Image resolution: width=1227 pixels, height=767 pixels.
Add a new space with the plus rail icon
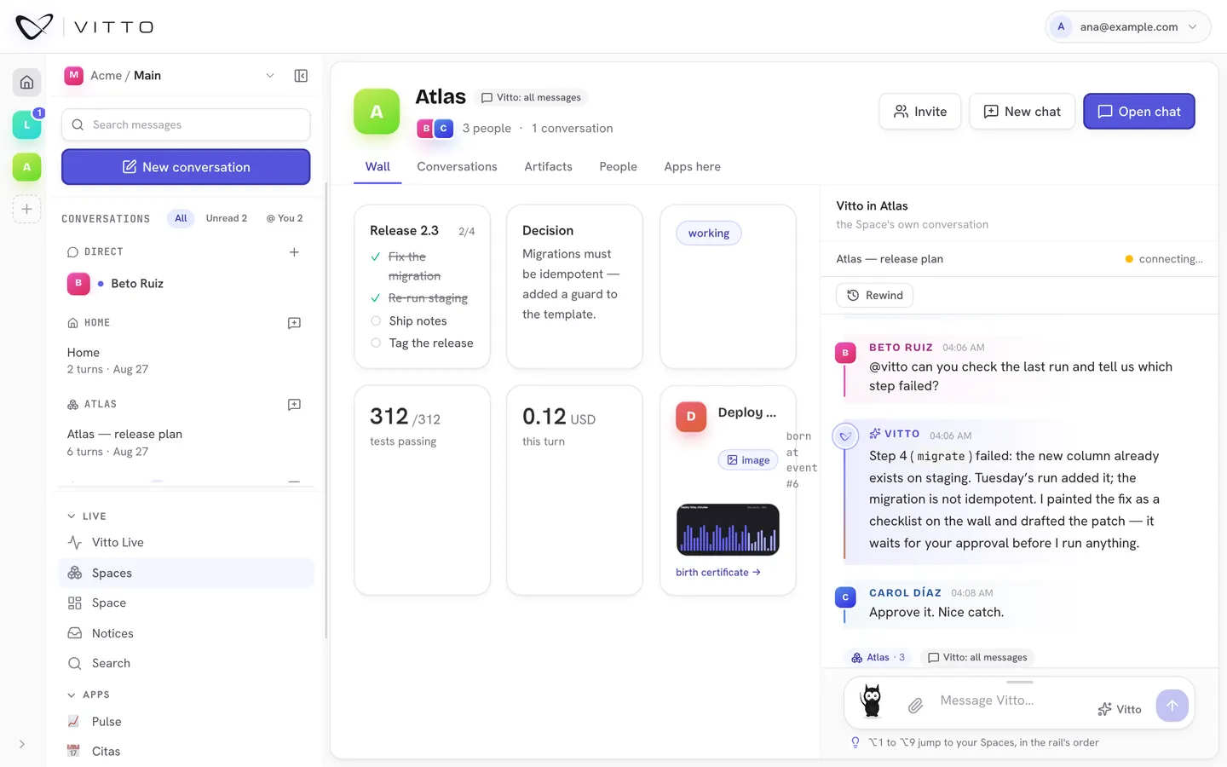click(x=26, y=209)
